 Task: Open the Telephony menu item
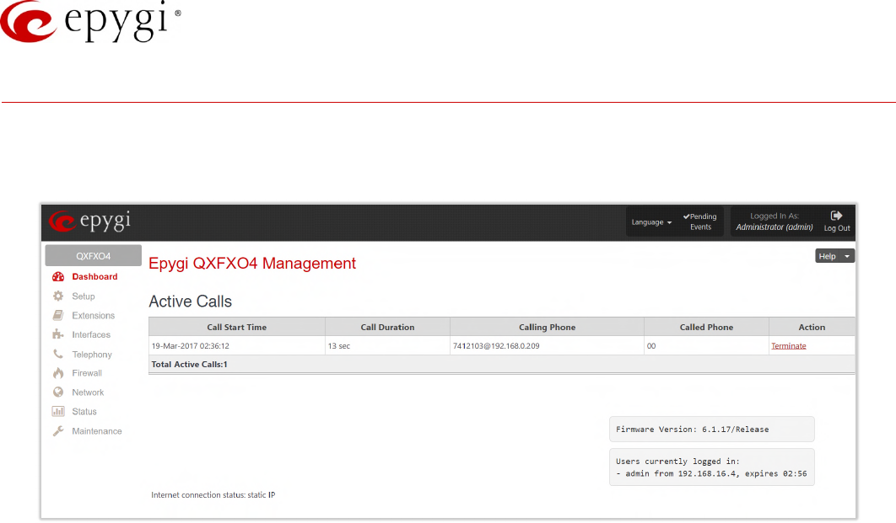(92, 355)
